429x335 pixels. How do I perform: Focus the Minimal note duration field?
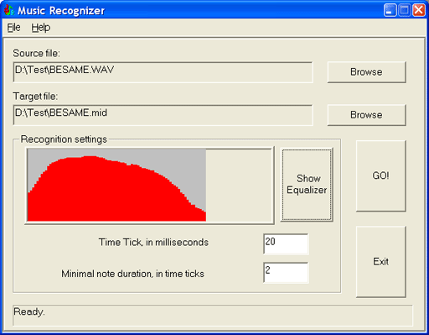[x=286, y=272]
